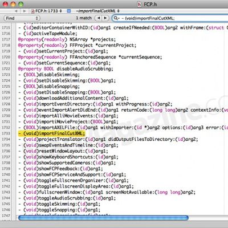Viewport: 228px width, 228px height.
Task: Click the header file icon beside FCP.h:1733
Action: (32, 11)
